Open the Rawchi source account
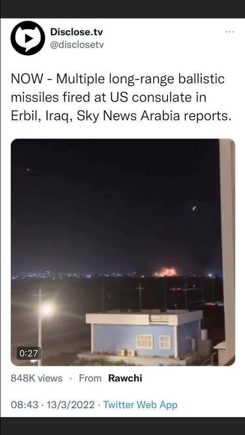Viewport: 245px width, 435px height. 125,378
